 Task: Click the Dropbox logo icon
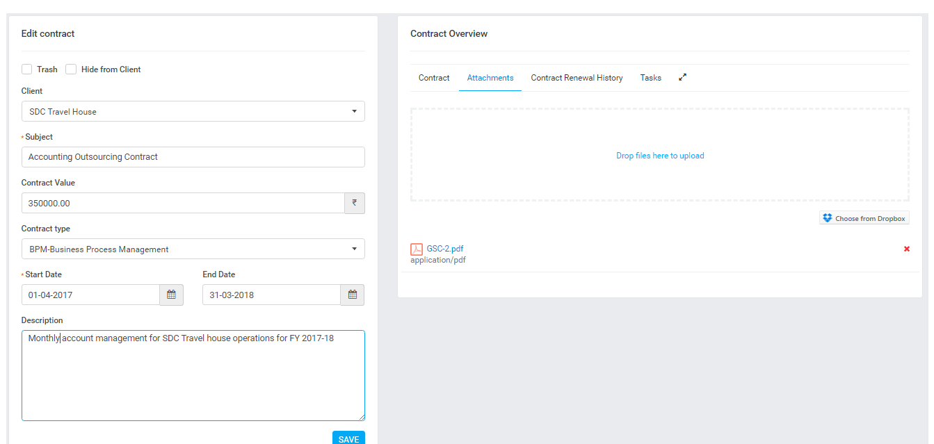(827, 218)
